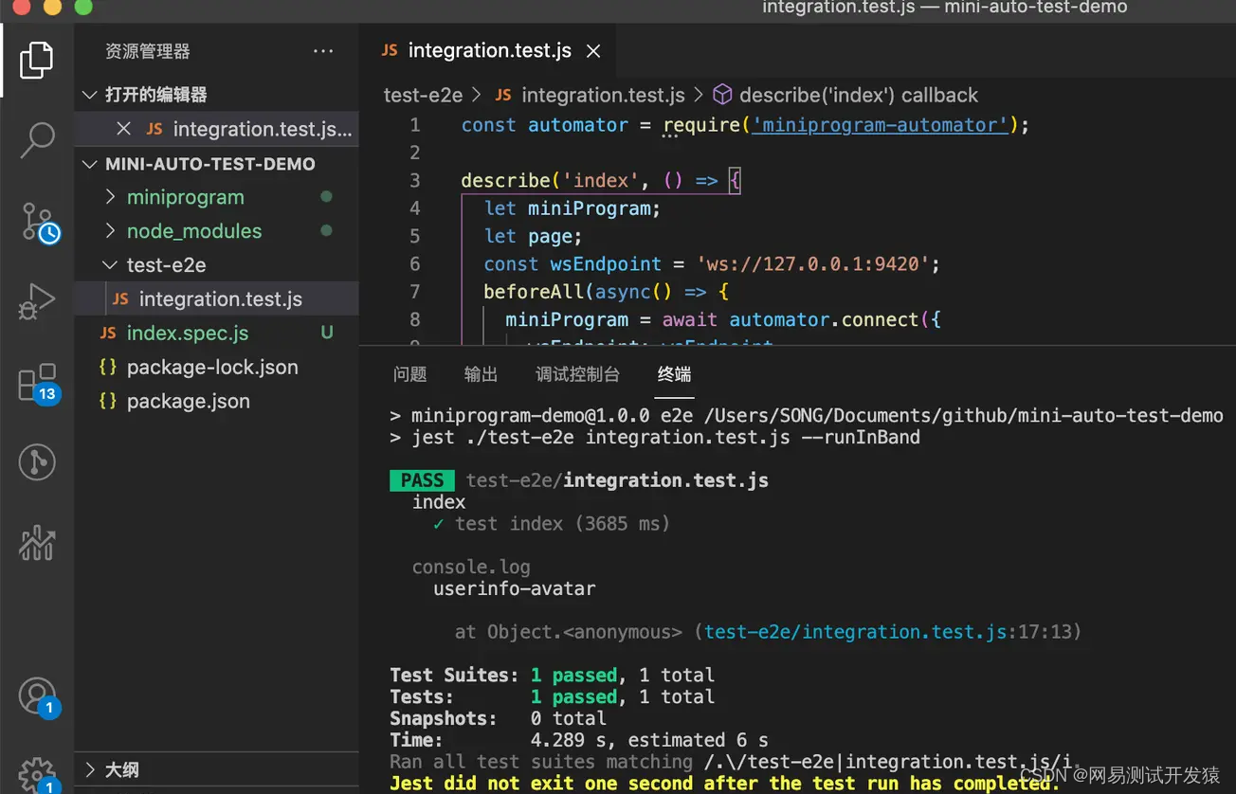Screen dimensions: 1236x794
Task: Select integration.test.js under open editors
Action: (216, 129)
